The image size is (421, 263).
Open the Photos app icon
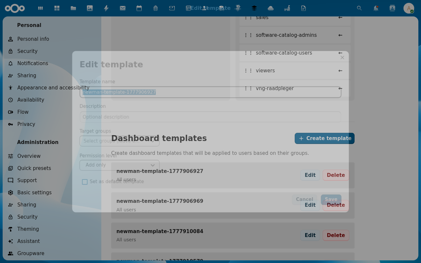pyautogui.click(x=90, y=8)
